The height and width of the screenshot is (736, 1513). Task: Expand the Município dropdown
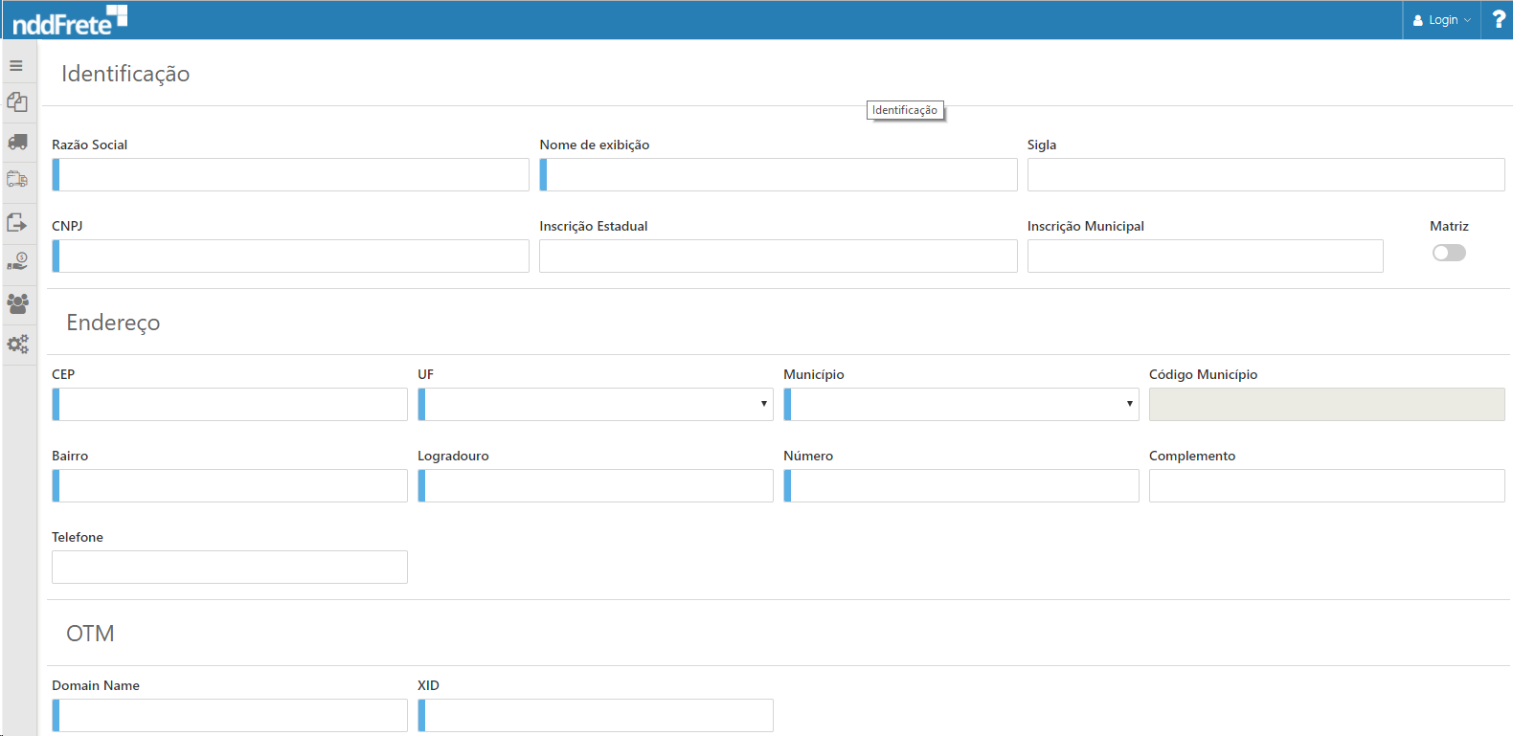[960, 404]
